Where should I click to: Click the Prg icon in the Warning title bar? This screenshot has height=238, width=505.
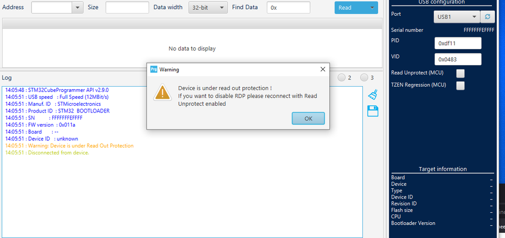pyautogui.click(x=154, y=69)
